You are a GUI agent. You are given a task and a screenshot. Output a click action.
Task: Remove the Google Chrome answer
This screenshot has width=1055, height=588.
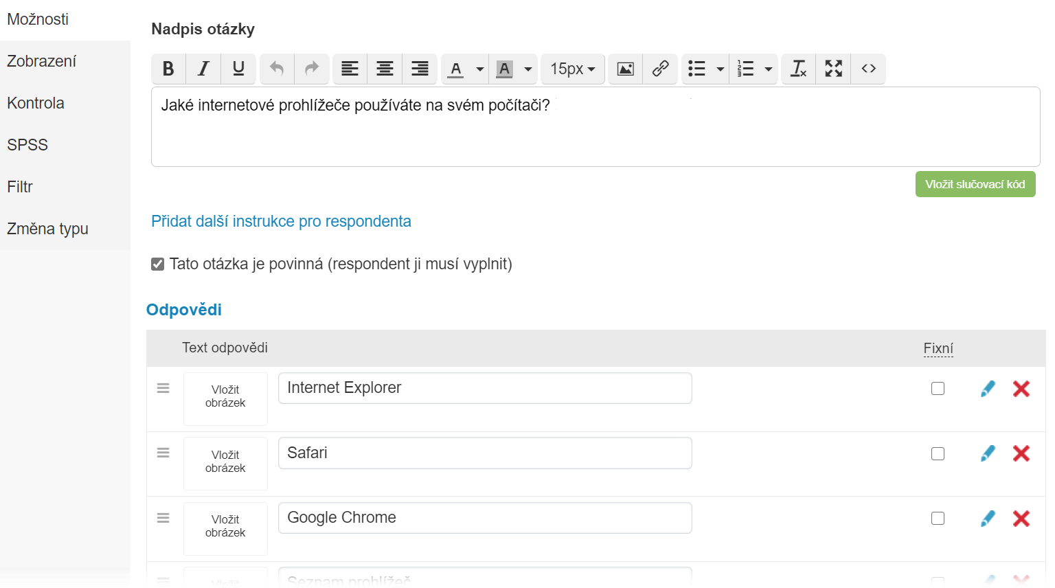(x=1021, y=519)
